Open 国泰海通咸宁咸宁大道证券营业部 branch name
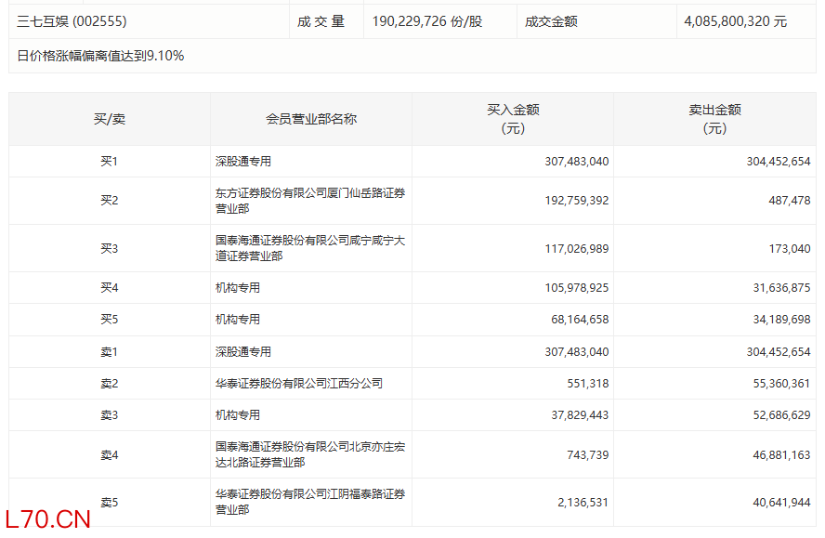The image size is (825, 538). (x=309, y=248)
